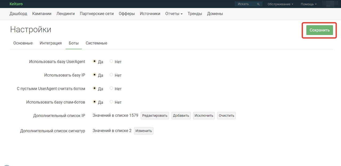Screen dimensions: 341x166
Task: Click Добавить for additional IP list
Action: [x=181, y=116]
